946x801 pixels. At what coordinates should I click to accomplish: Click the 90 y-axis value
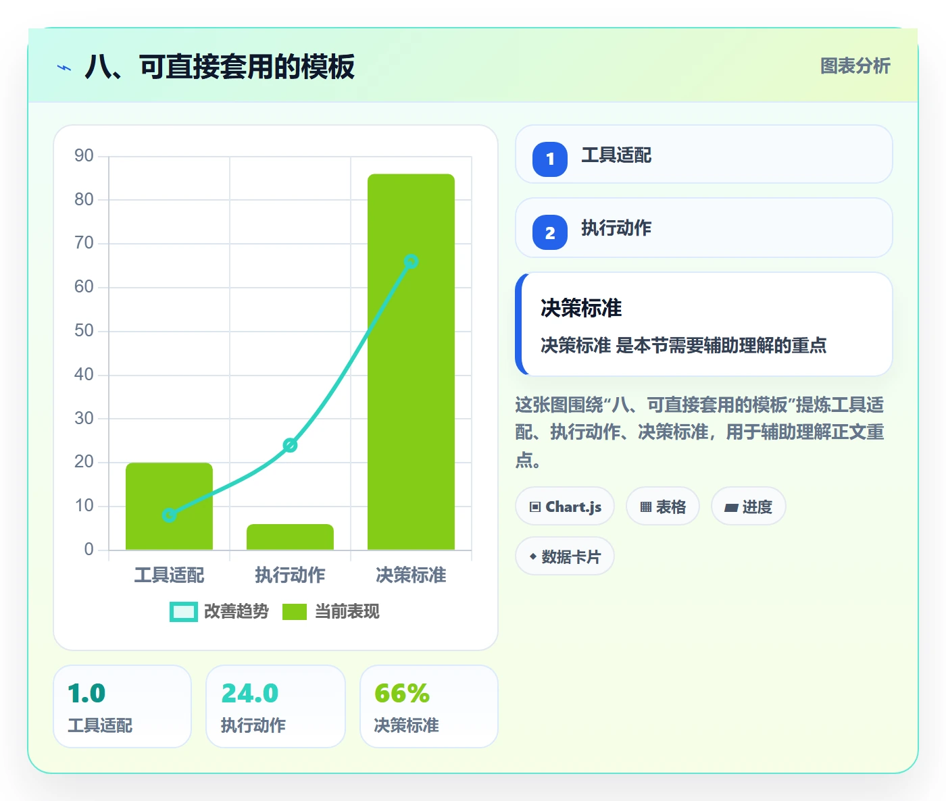pyautogui.click(x=84, y=156)
